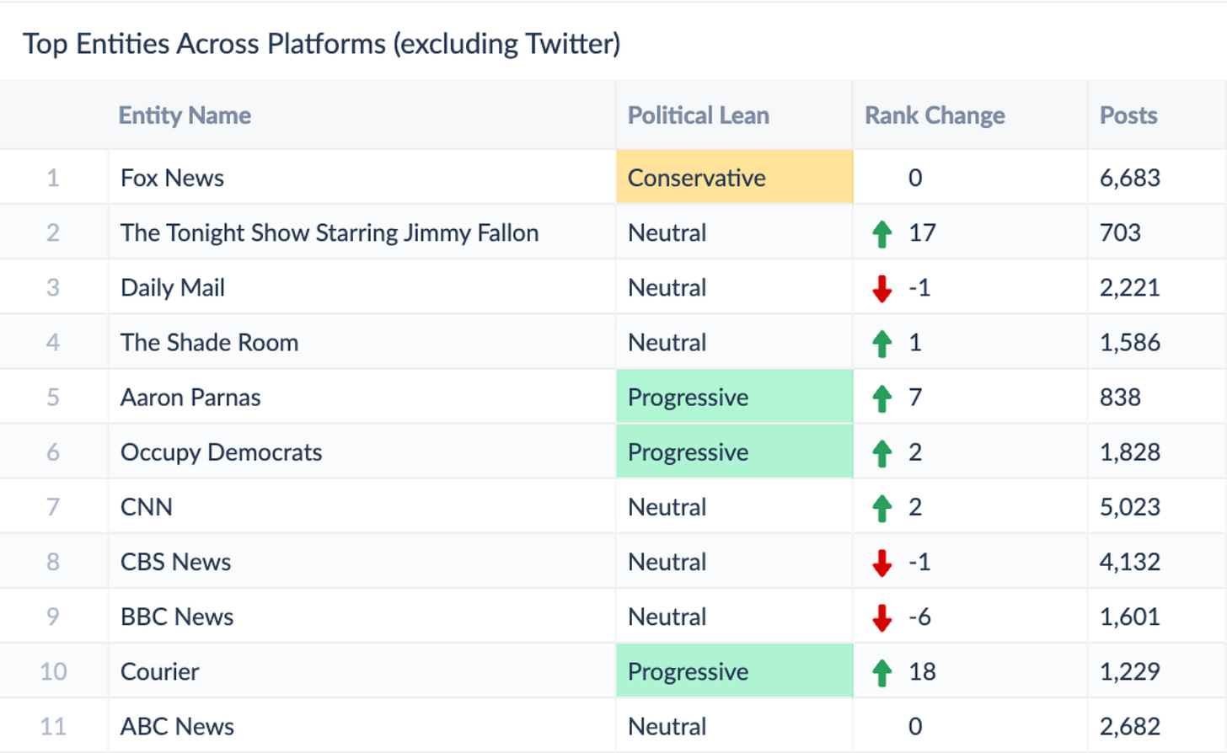Open the Fox News entity
The image size is (1227, 753).
tap(172, 178)
